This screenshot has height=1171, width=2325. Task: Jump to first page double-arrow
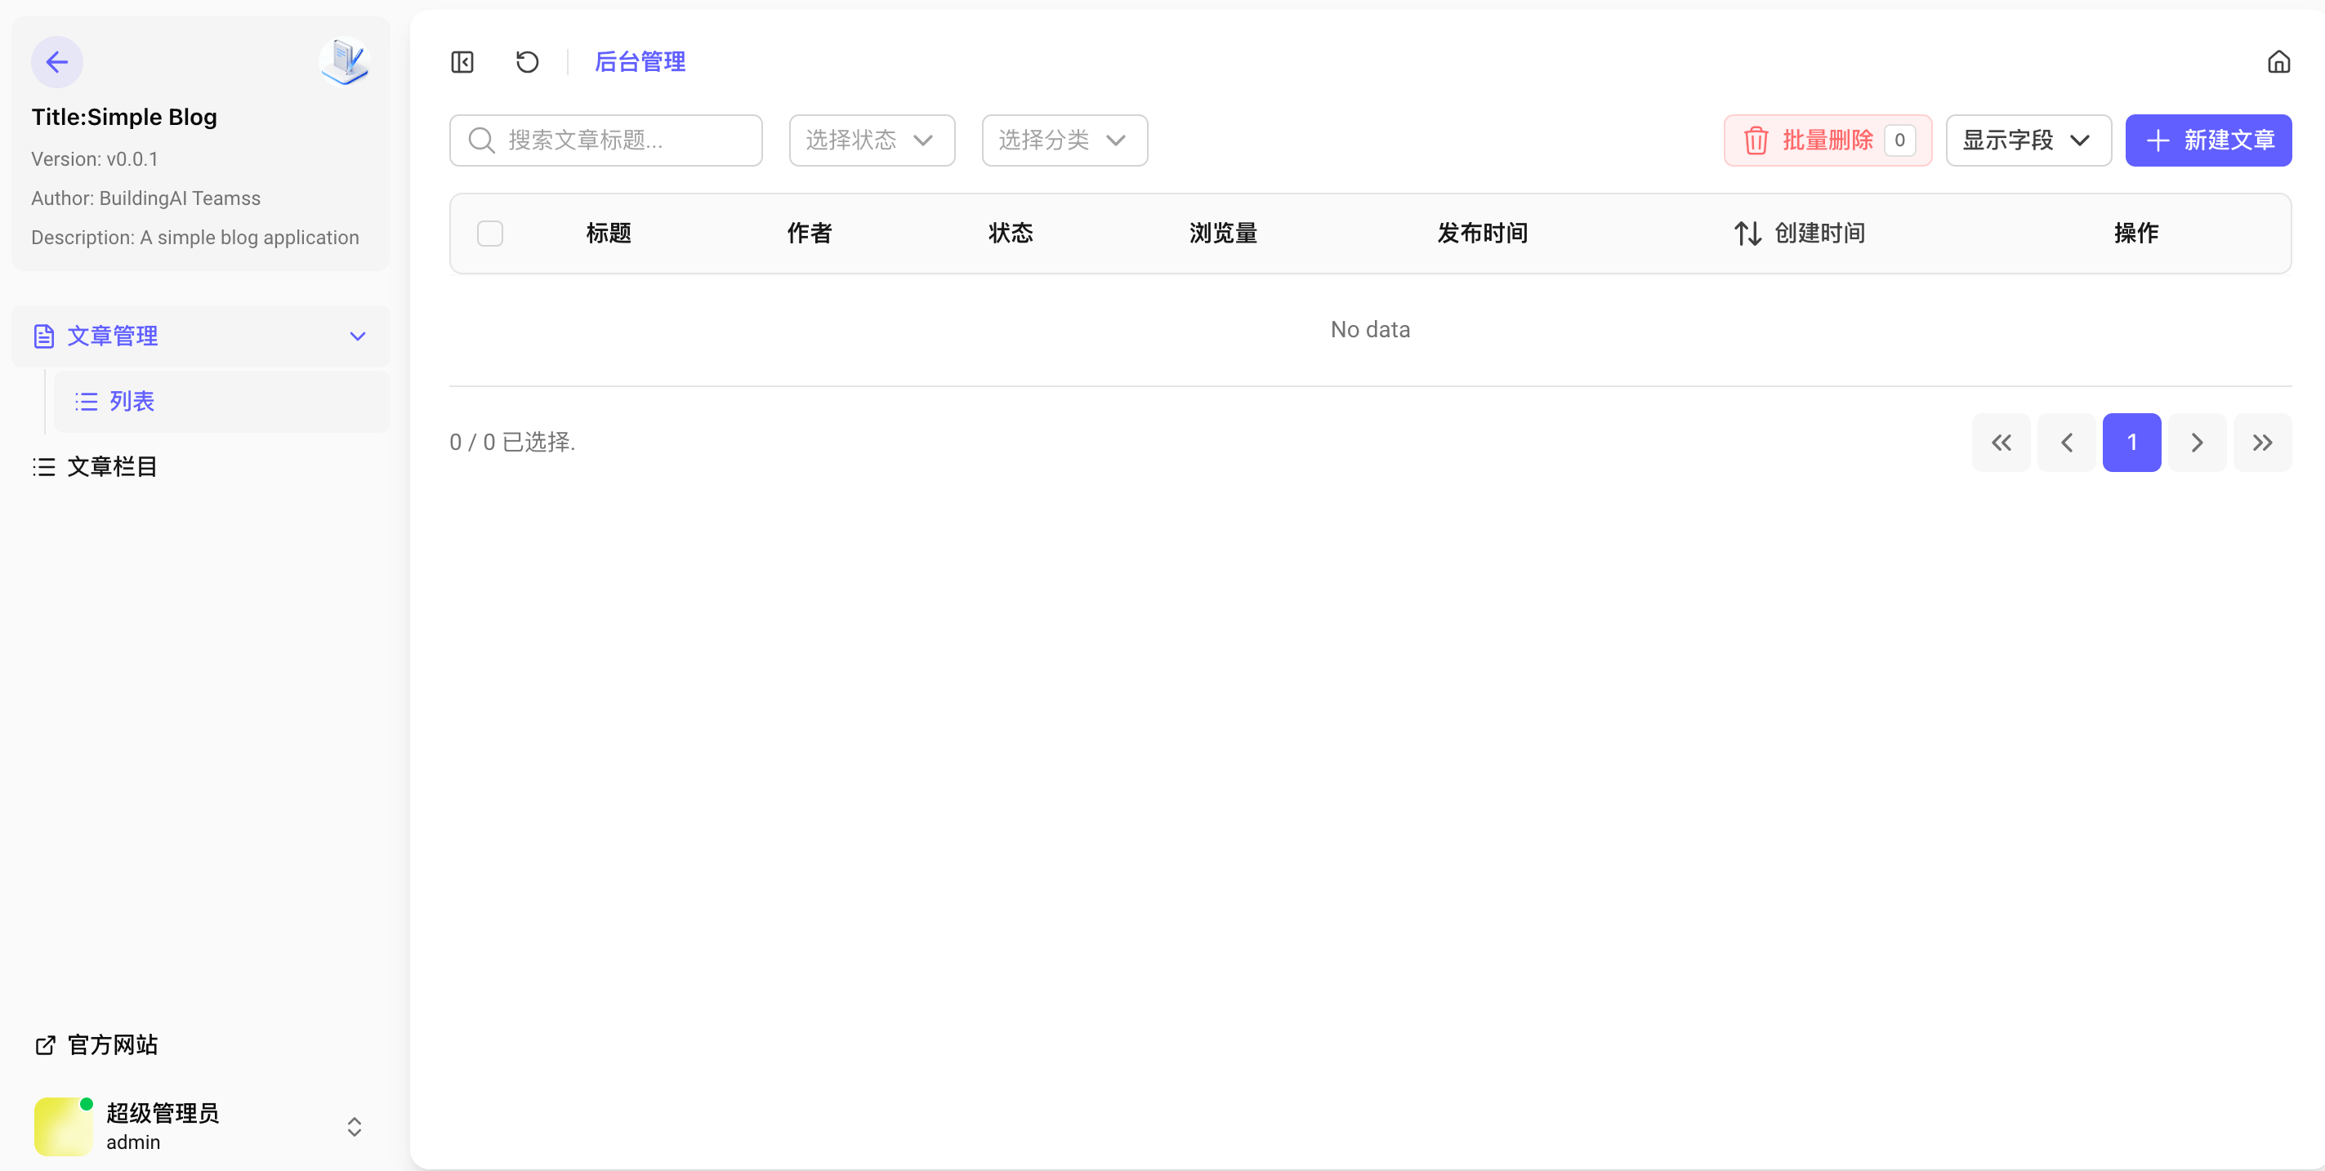pos(2000,442)
